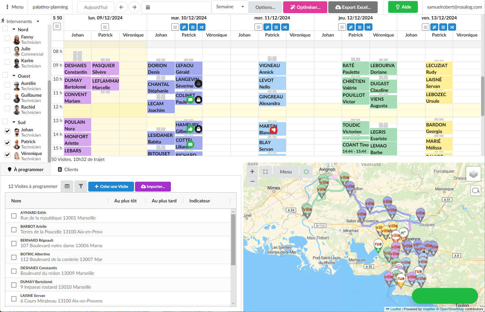This screenshot has height=312, width=485.
Task: Open the main Menu
Action: pyautogui.click(x=14, y=7)
